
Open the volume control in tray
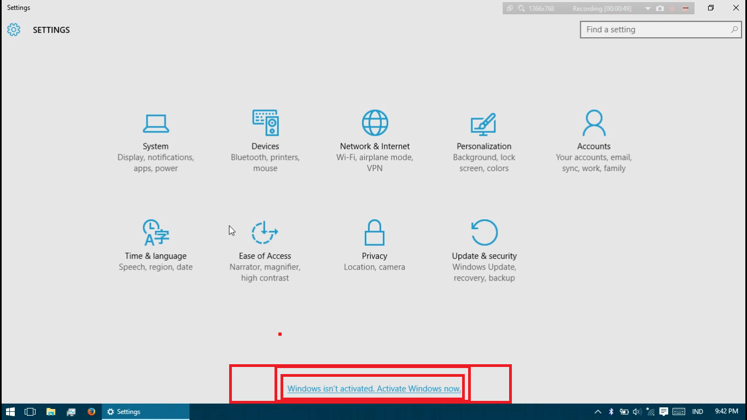[637, 412]
